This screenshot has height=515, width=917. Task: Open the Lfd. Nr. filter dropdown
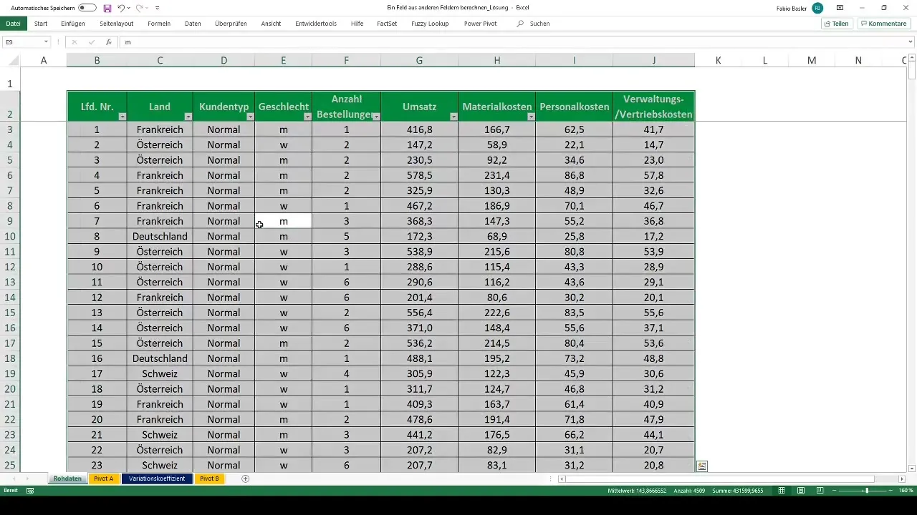click(122, 116)
